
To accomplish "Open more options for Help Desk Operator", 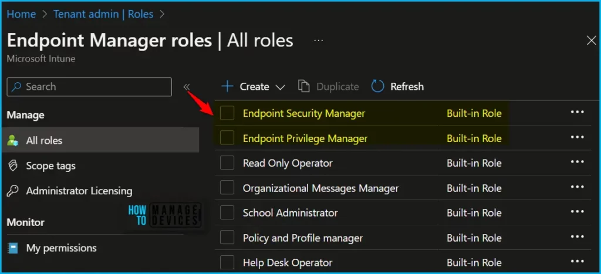I will (578, 261).
